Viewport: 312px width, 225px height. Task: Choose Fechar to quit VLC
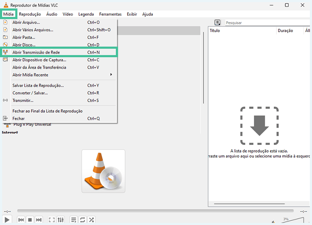pyautogui.click(x=59, y=119)
